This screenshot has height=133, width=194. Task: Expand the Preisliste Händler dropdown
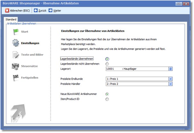point(171,84)
